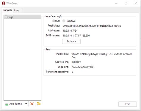Switch to the Tunnels tab

tap(7, 10)
